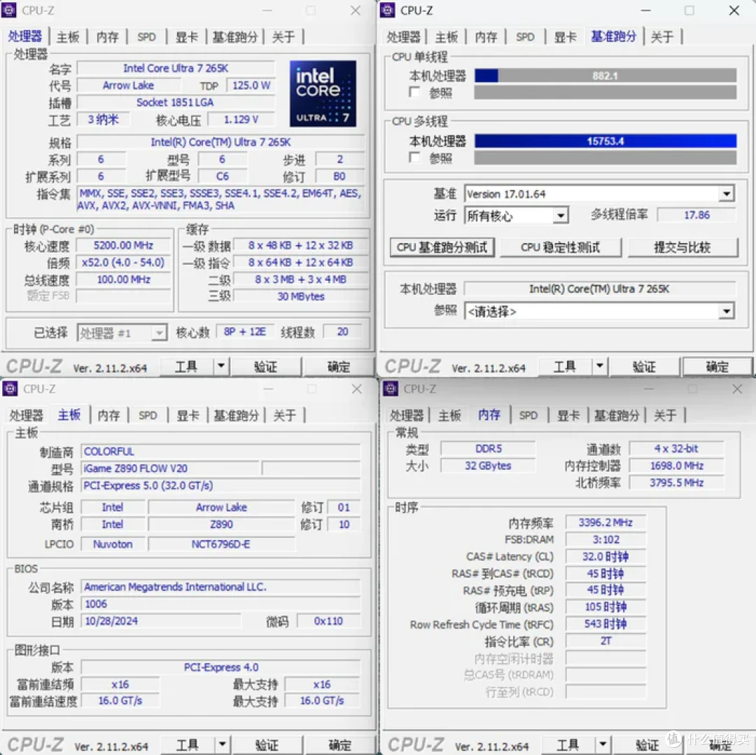Close the benchmark CPU-Z window
Image resolution: width=756 pixels, height=755 pixels.
pyautogui.click(x=734, y=10)
